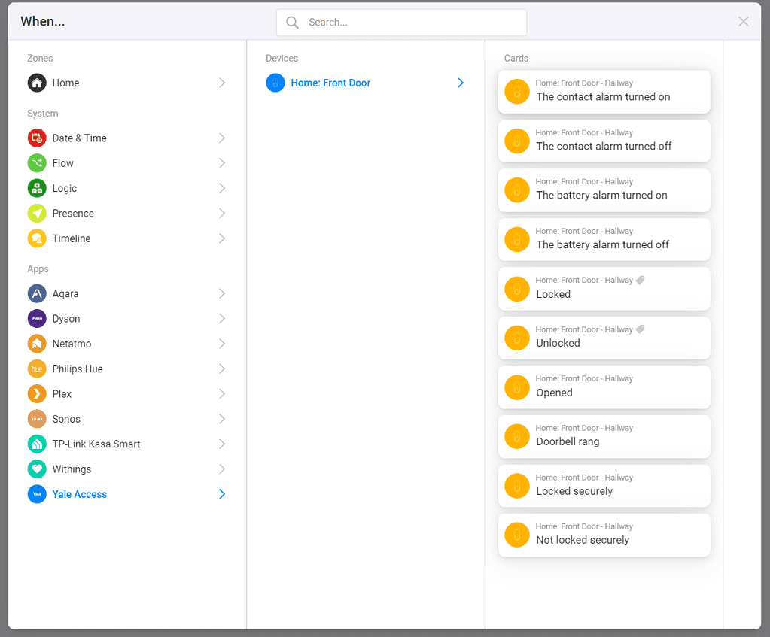The height and width of the screenshot is (637, 770).
Task: Select the TP-Link Kasa Smart icon
Action: tap(37, 444)
